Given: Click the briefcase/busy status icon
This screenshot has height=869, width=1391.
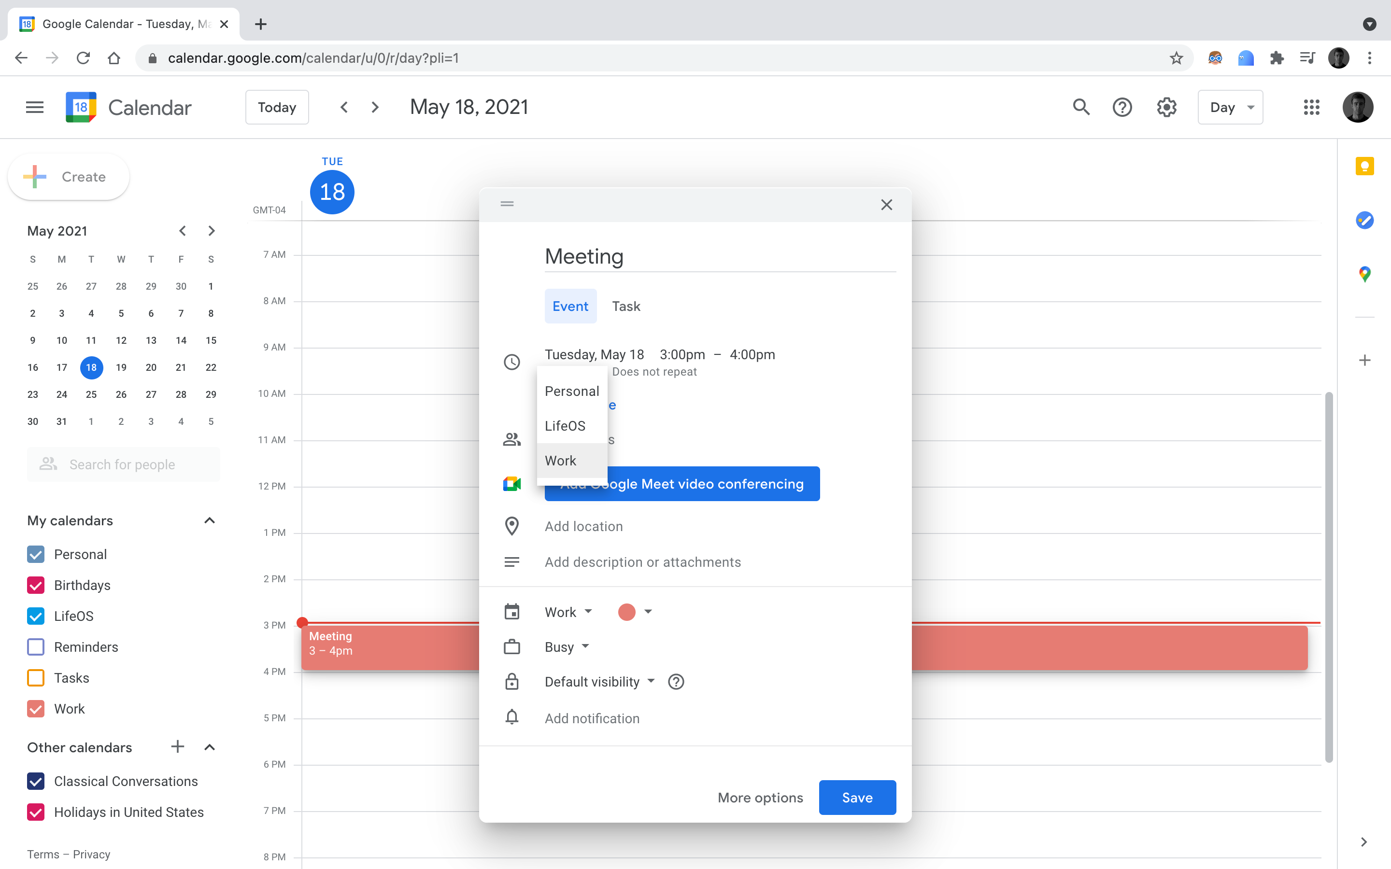Looking at the screenshot, I should (x=512, y=646).
